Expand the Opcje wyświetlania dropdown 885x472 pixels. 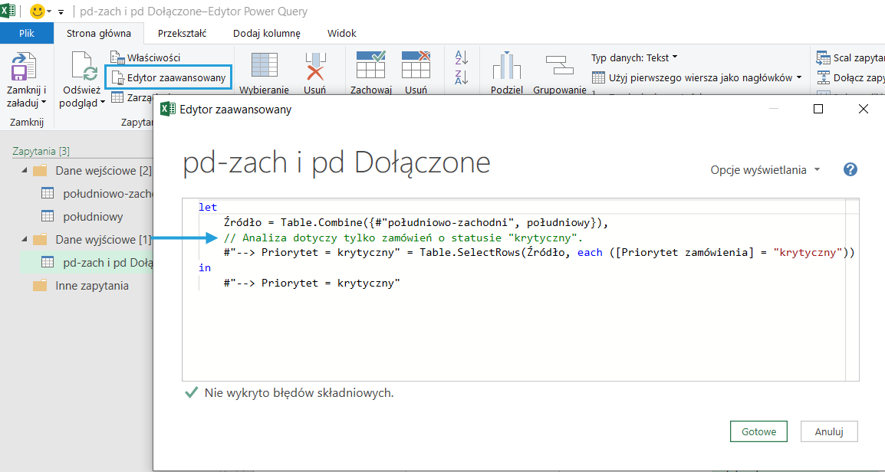click(765, 170)
